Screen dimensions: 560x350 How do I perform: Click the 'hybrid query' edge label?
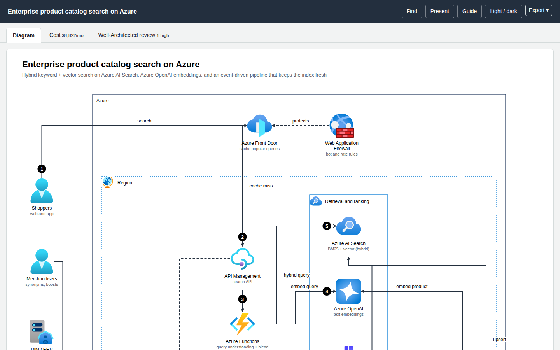pos(297,275)
